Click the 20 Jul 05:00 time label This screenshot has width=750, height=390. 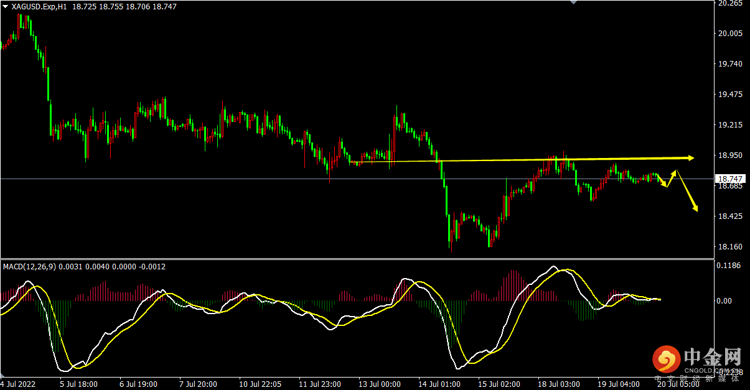(x=679, y=384)
